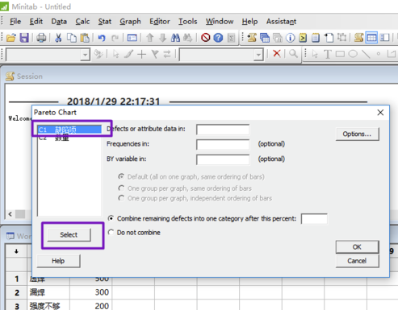Click the Help button in Pareto dialog

[x=58, y=261]
